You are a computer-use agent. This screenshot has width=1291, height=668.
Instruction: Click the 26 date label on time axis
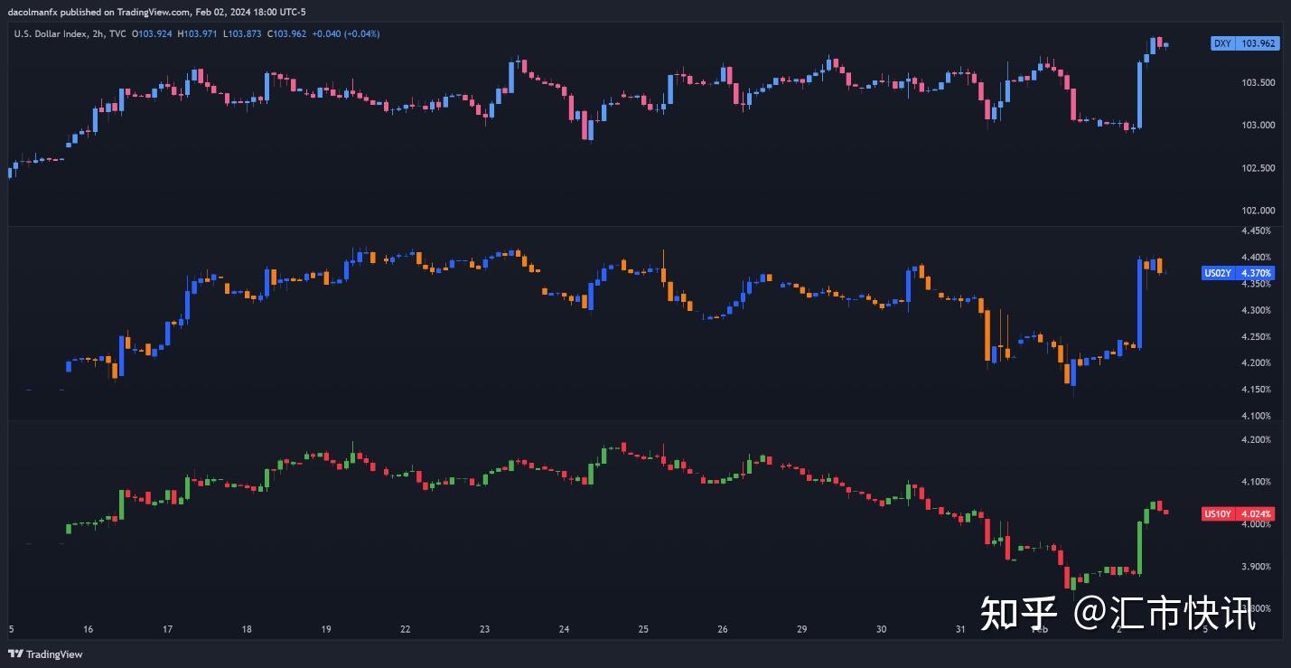722,629
